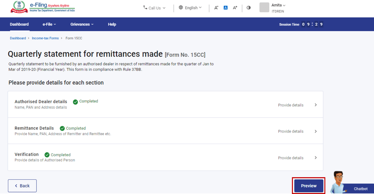The width and height of the screenshot is (374, 194).
Task: Go to the Help tab
Action: (x=112, y=24)
